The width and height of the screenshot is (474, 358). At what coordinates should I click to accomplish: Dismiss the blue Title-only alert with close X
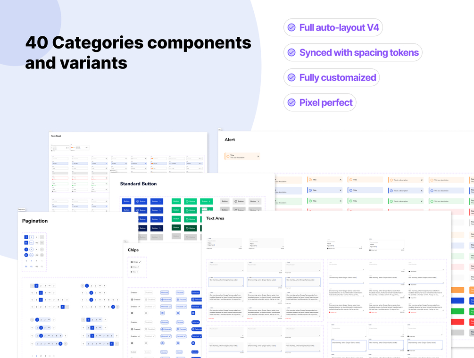(x=341, y=191)
